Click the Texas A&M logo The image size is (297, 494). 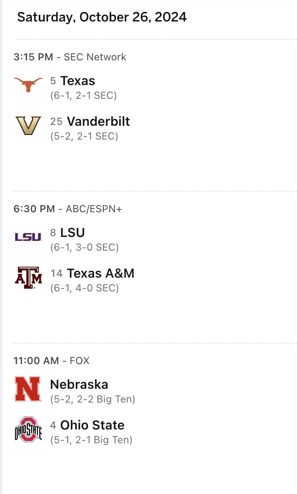[28, 278]
